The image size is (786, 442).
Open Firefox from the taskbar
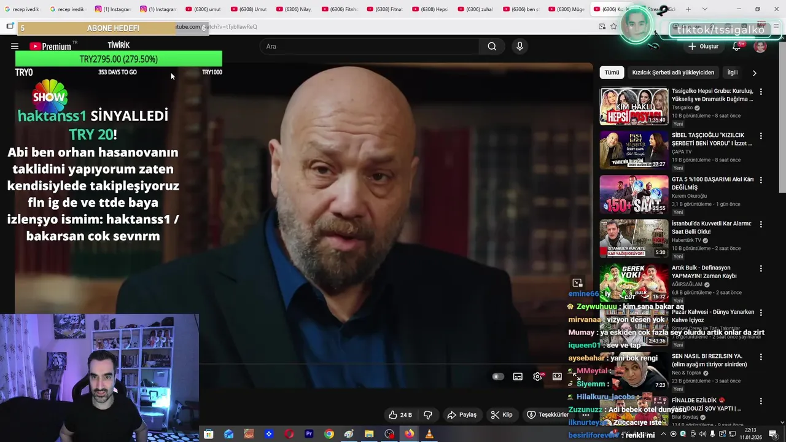click(x=409, y=434)
